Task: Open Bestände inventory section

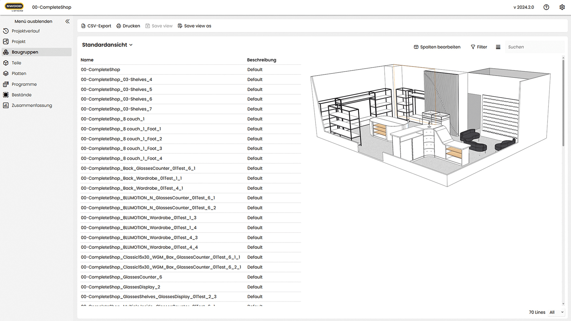Action: 21,95
